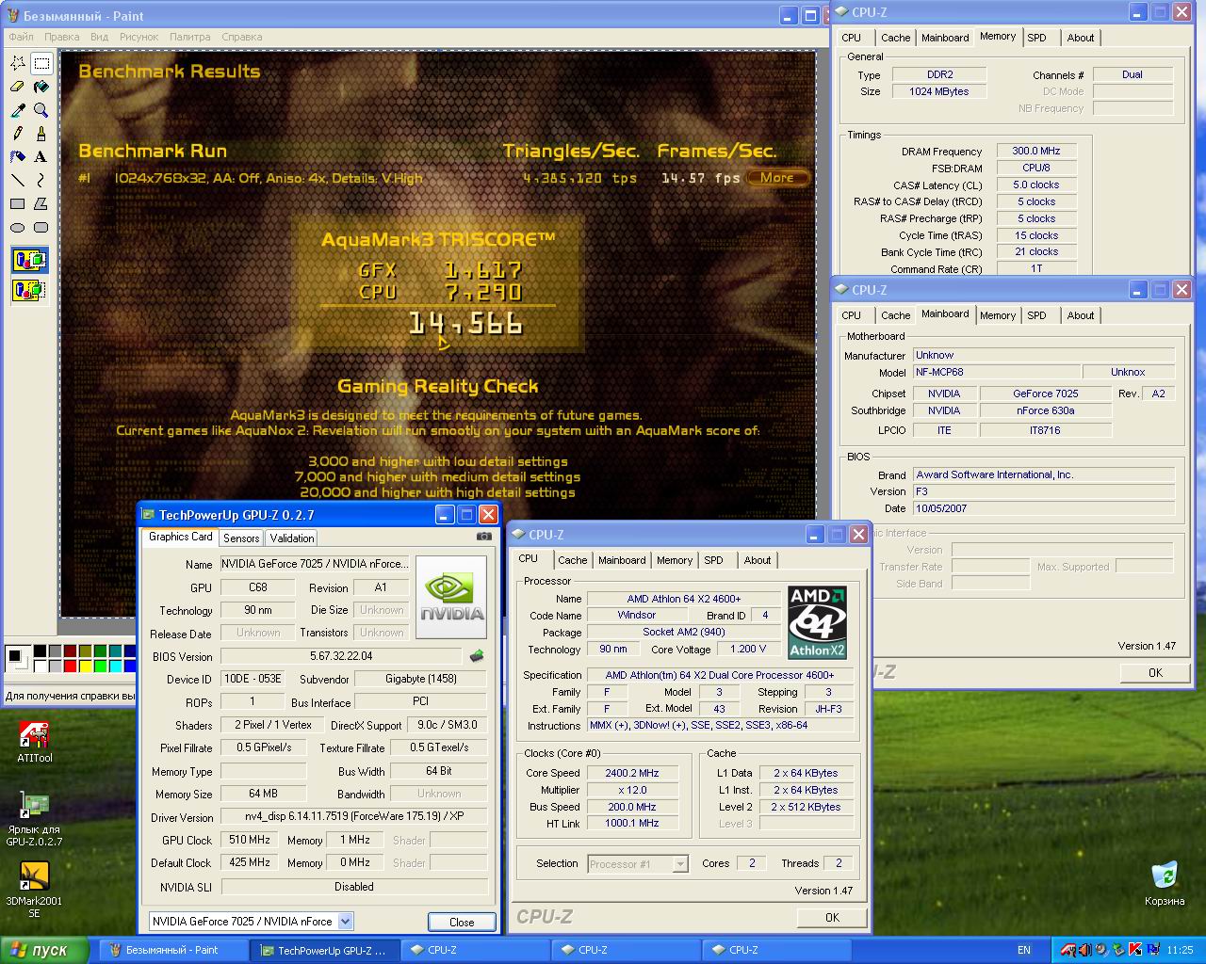Select the Magnifier tool in Paint
The image size is (1206, 964).
pos(41,110)
